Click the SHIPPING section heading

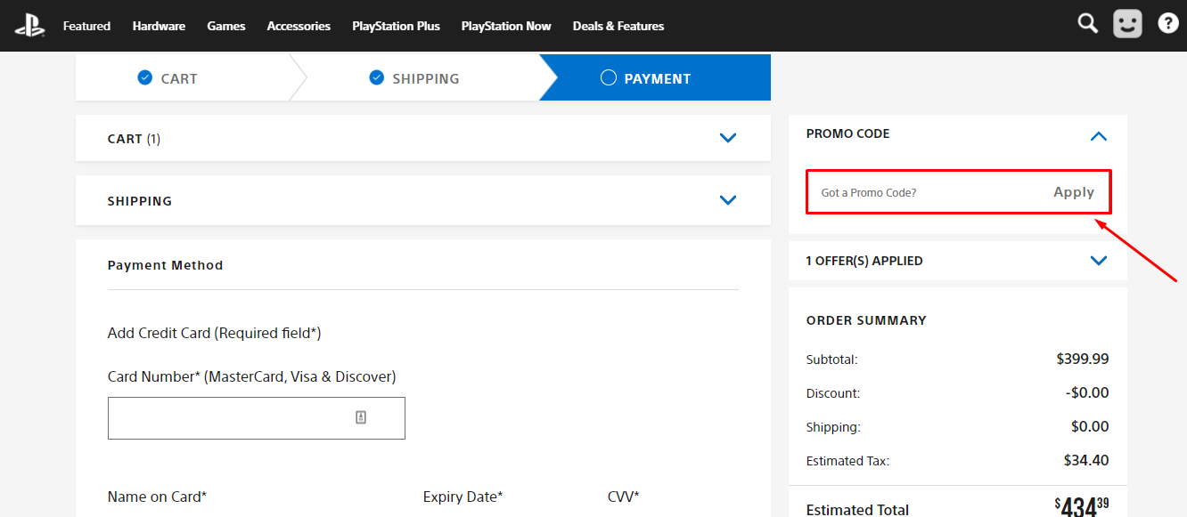pyautogui.click(x=140, y=201)
